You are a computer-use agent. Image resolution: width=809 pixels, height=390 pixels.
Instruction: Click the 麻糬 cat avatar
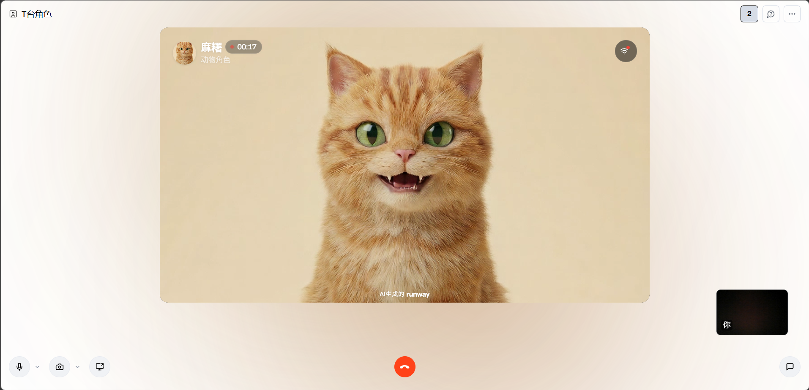coord(184,53)
